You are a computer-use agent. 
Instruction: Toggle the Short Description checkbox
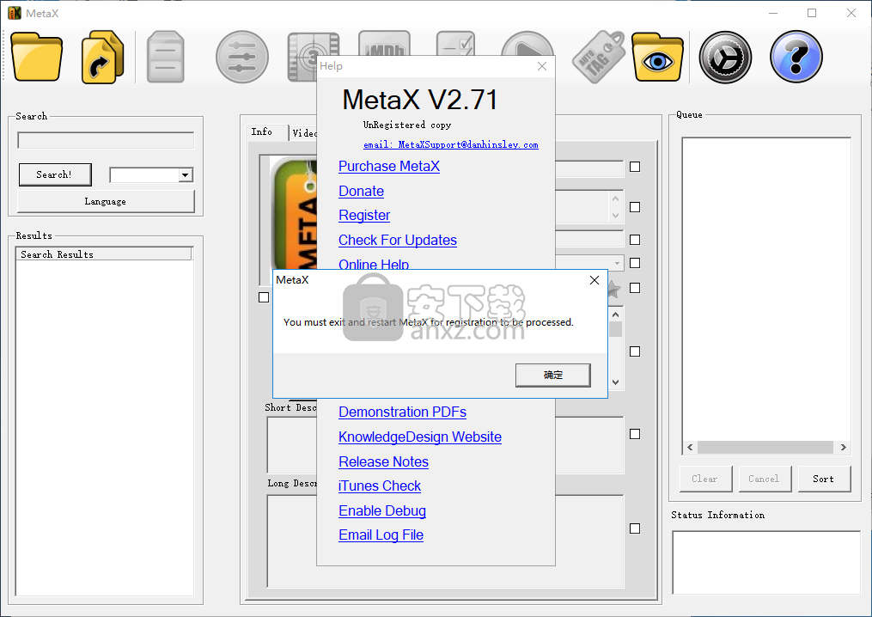(635, 434)
